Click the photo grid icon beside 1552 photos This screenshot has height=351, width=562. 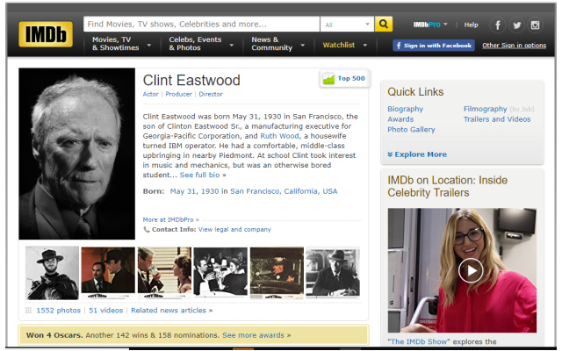pos(28,310)
